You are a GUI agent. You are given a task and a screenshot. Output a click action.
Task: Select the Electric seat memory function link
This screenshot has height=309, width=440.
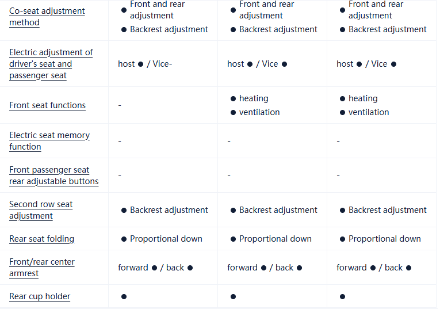click(49, 141)
